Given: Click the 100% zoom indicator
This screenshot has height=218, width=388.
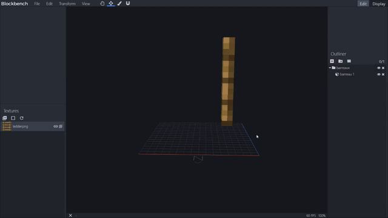Looking at the screenshot, I should click(322, 216).
